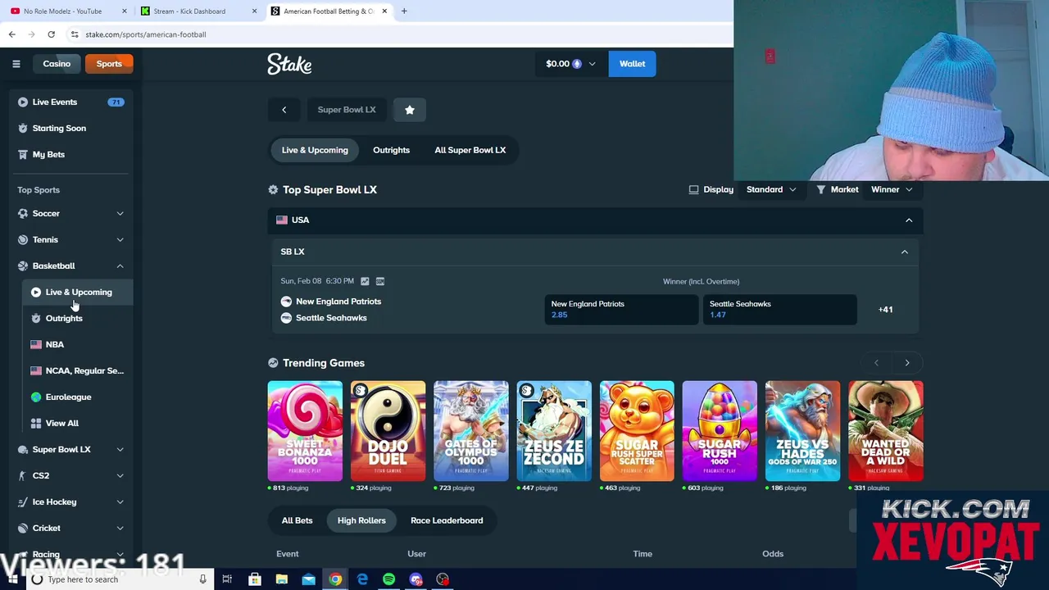The height and width of the screenshot is (590, 1049).
Task: Reload the page in Chrome
Action: [51, 34]
